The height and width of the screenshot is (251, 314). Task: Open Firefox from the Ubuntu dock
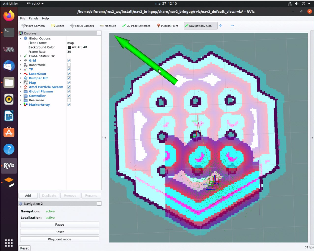[9, 16]
